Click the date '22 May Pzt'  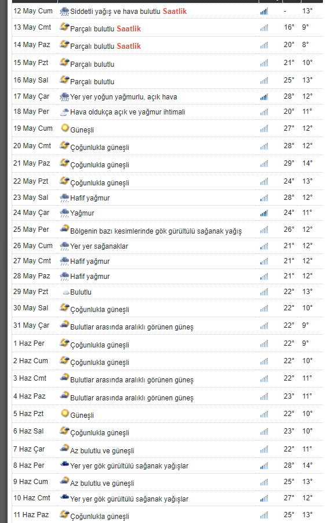click(x=31, y=181)
